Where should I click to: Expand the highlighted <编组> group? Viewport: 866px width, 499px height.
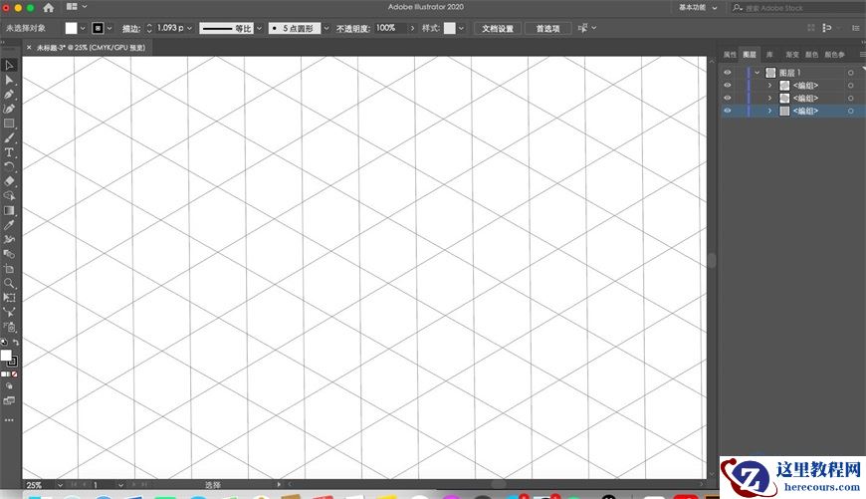coord(769,111)
